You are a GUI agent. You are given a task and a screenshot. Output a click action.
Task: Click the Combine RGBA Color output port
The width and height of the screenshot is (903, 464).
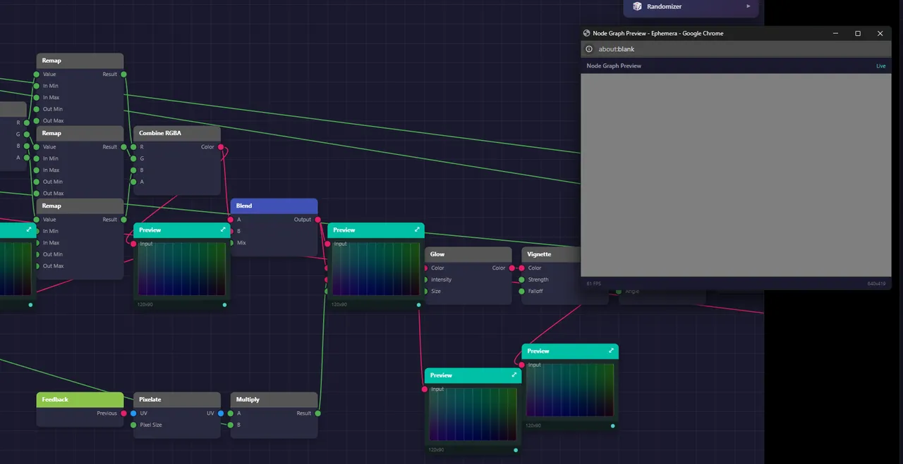[221, 147]
